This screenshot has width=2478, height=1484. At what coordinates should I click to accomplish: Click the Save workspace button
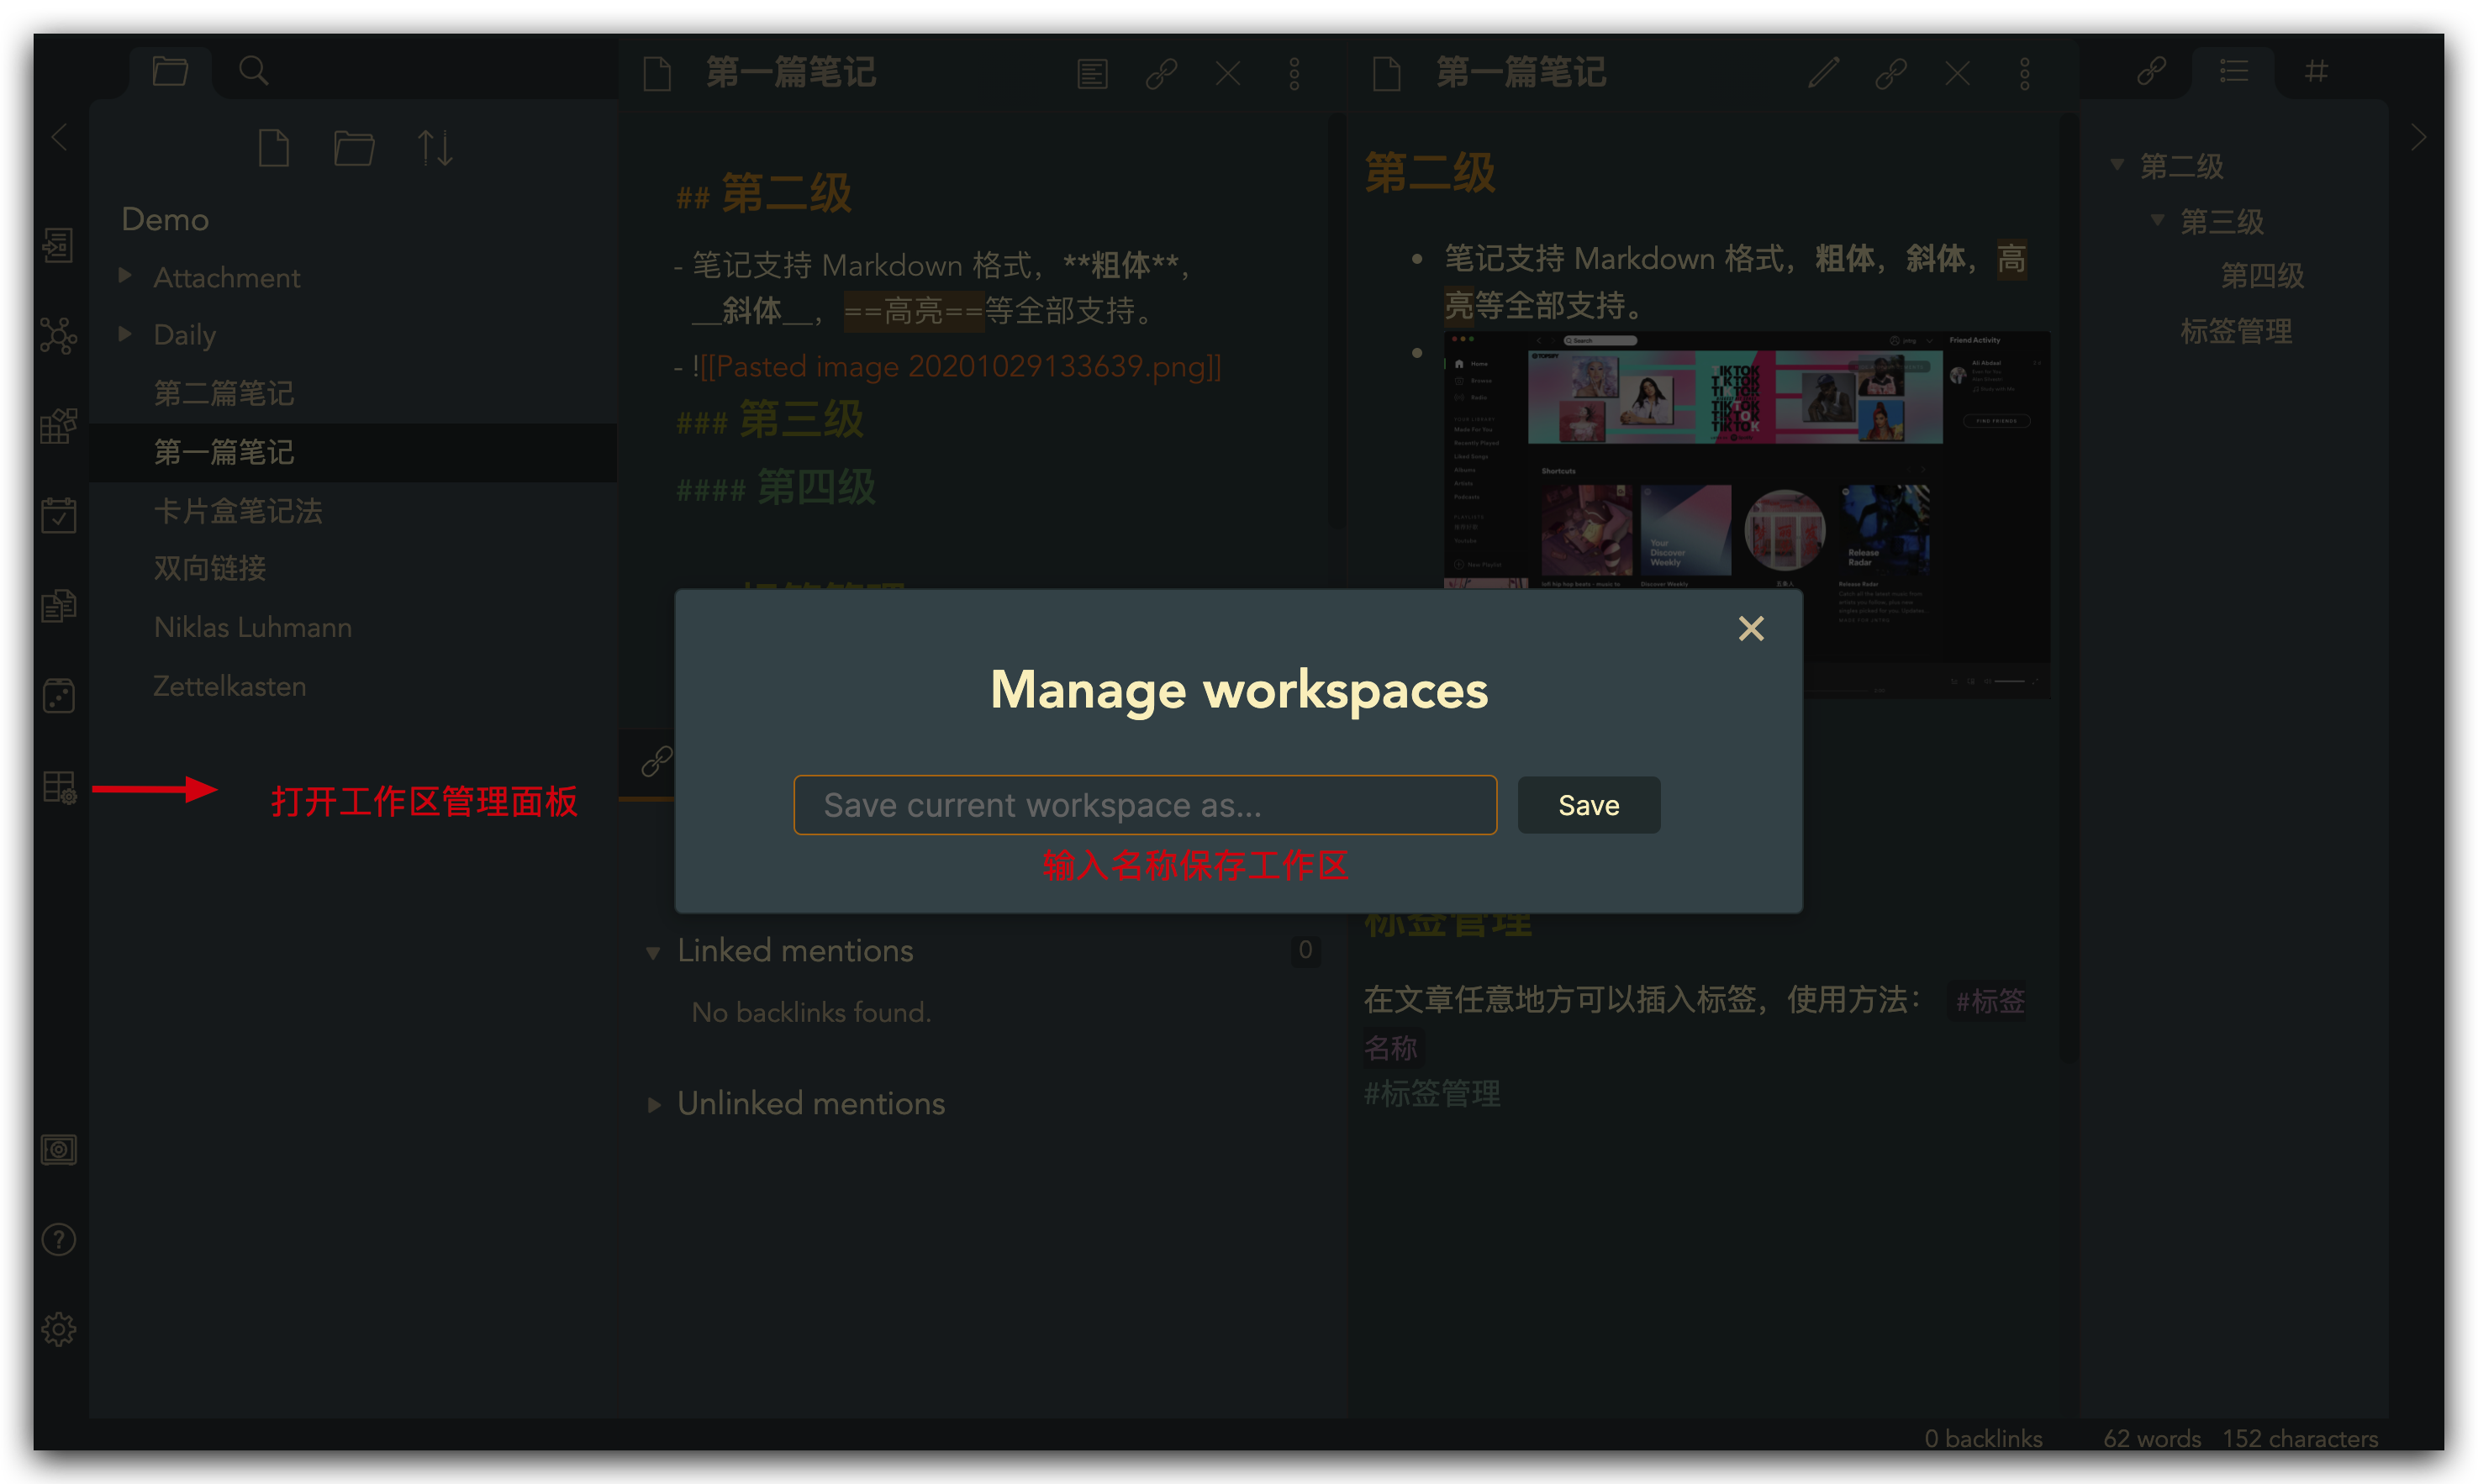point(1588,805)
